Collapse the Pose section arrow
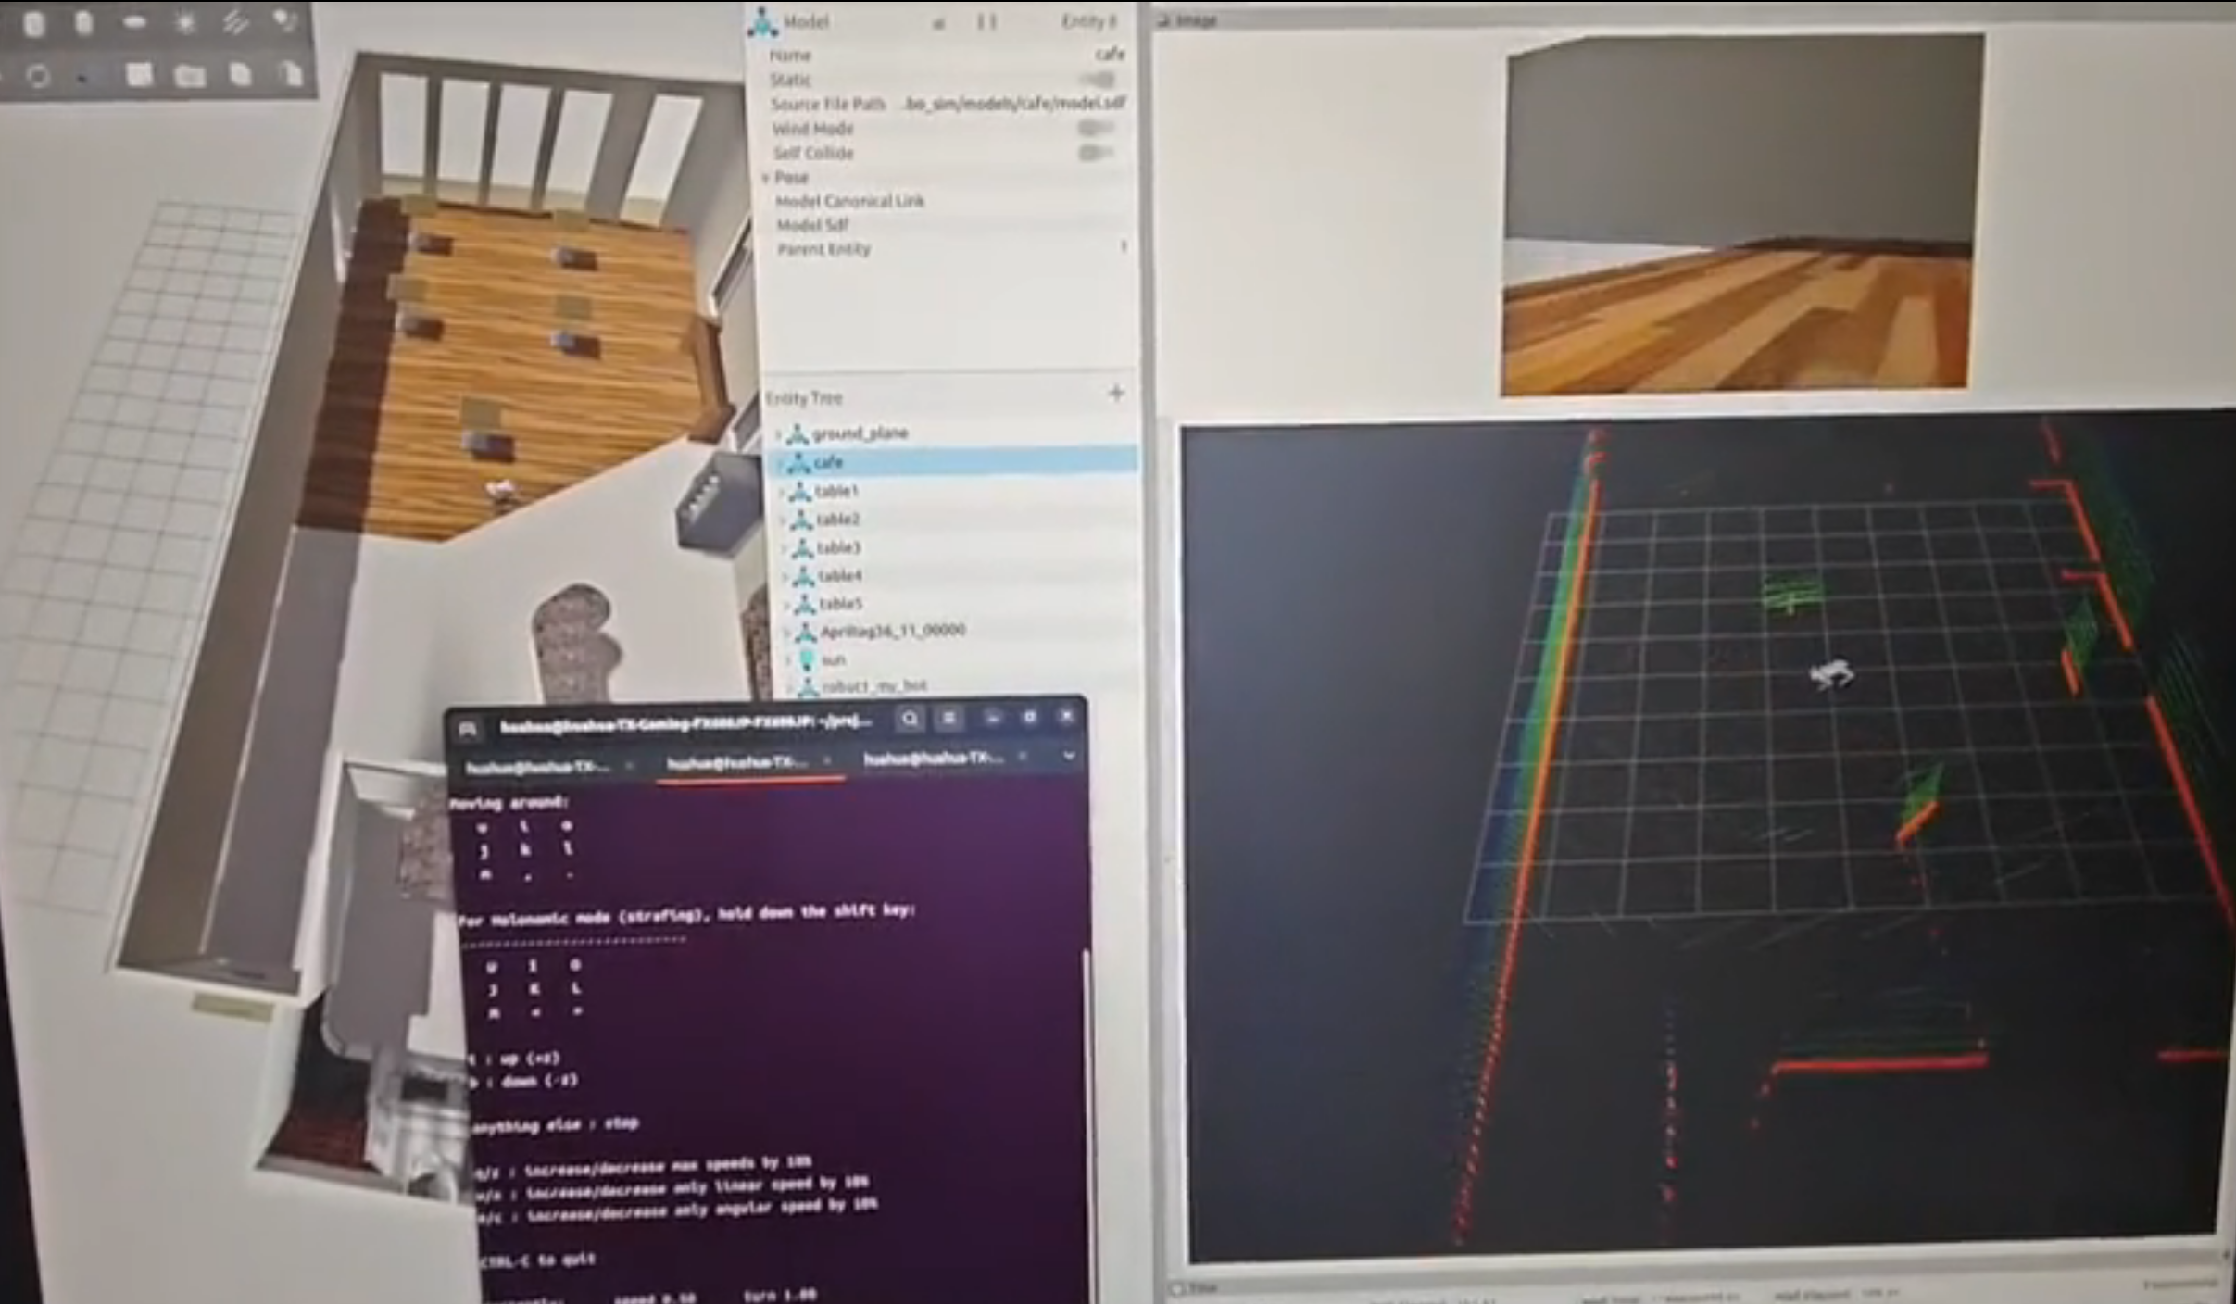The image size is (2236, 1304). click(x=767, y=178)
